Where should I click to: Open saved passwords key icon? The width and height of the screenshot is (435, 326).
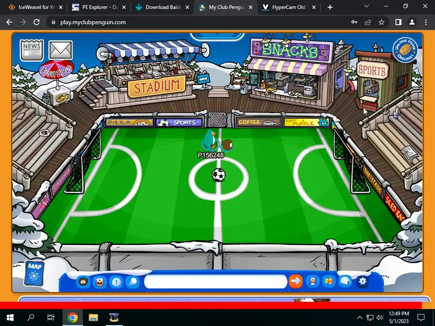point(354,22)
